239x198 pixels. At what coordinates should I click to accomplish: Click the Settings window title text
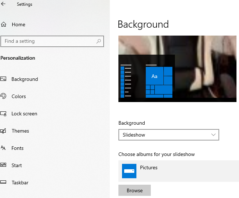tap(24, 4)
